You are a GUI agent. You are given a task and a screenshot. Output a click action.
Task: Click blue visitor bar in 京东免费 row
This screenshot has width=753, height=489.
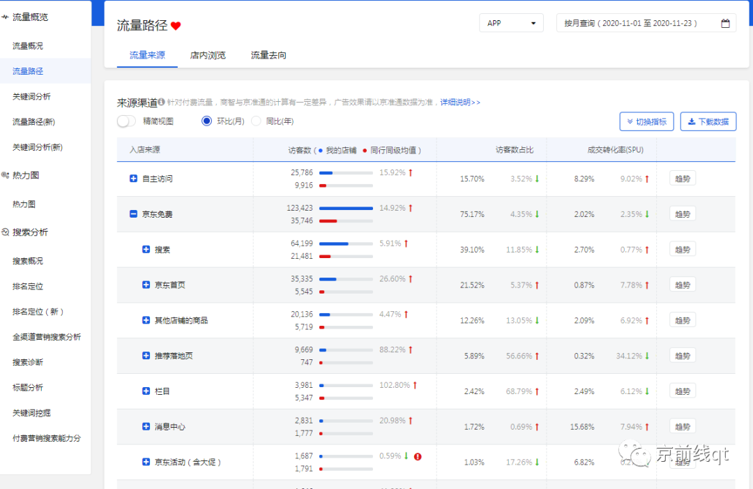click(x=346, y=208)
